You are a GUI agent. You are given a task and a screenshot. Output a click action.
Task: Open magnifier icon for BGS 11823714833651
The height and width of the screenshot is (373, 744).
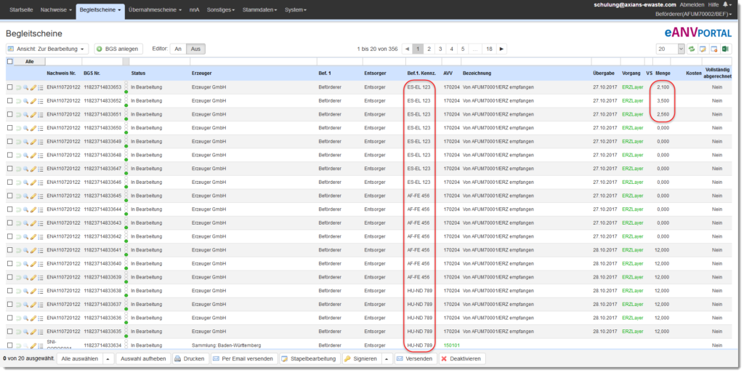(x=25, y=114)
